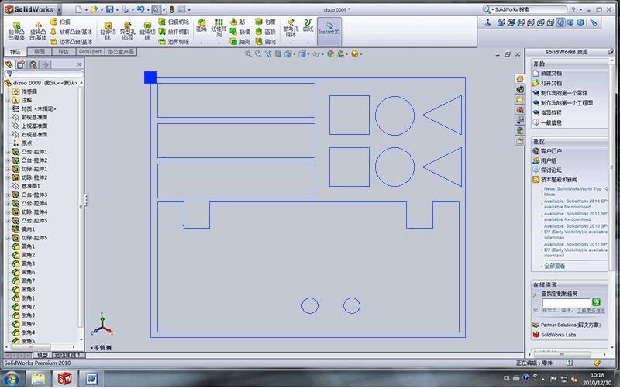This screenshot has height=389, width=620.
Task: Open the 线性阵列 dropdown arrow
Action: 219,44
